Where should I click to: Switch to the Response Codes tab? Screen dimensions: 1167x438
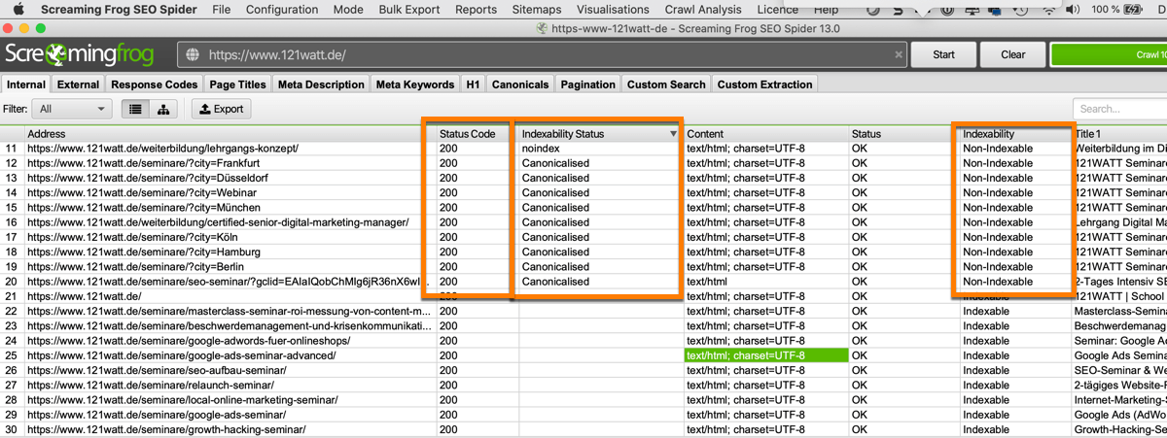coord(155,84)
